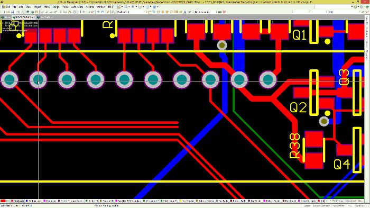Select the round through-hole pad under the cursor
The height and width of the screenshot is (208, 370).
coord(38,80)
